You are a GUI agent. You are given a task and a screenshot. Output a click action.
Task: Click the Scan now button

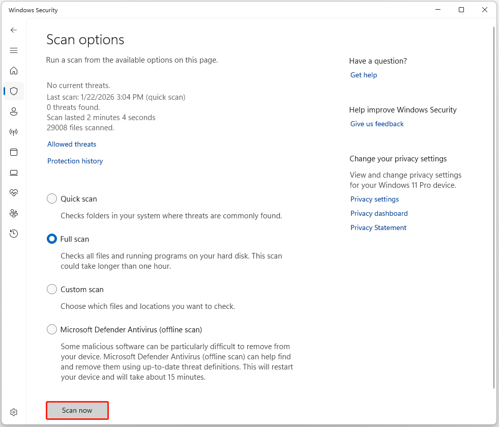click(x=77, y=410)
